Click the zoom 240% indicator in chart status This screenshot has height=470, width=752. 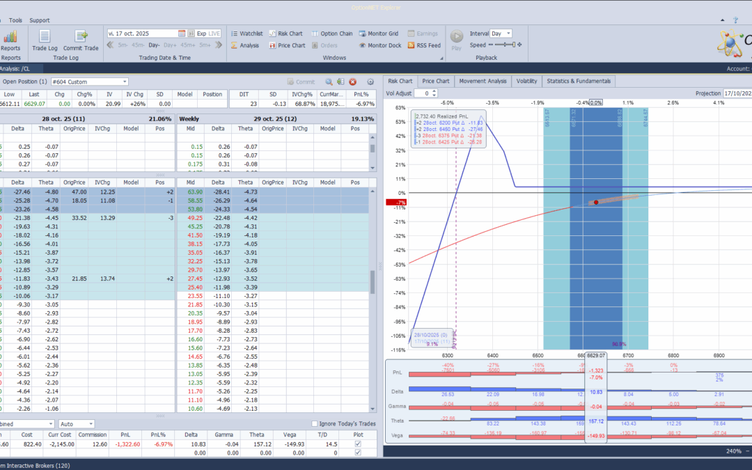point(733,451)
